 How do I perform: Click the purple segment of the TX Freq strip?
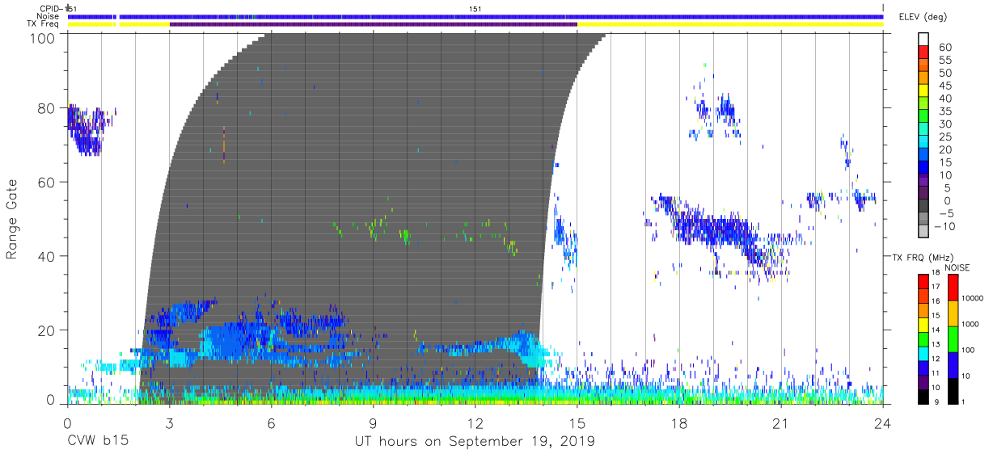tap(373, 24)
